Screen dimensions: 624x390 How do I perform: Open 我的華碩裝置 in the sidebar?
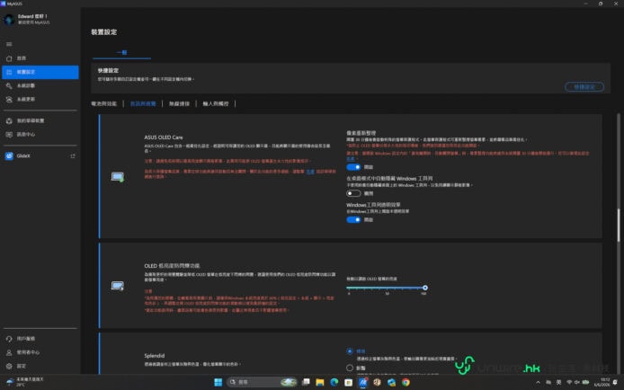point(40,120)
